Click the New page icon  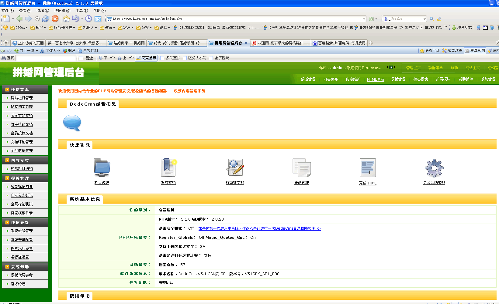click(6, 19)
